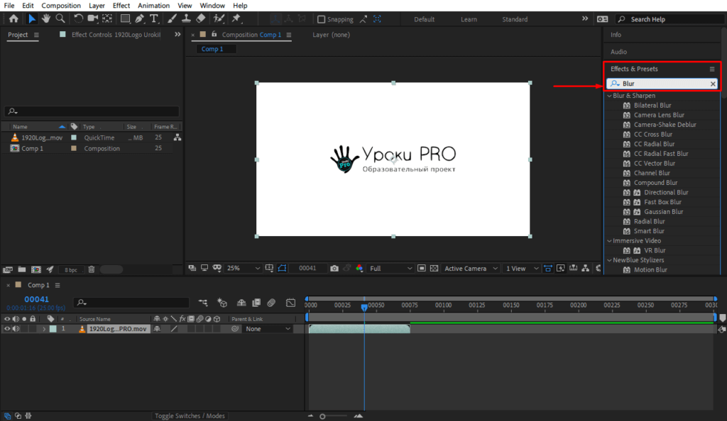Select the Hand tool in toolbar
The width and height of the screenshot is (727, 421).
[x=46, y=18]
